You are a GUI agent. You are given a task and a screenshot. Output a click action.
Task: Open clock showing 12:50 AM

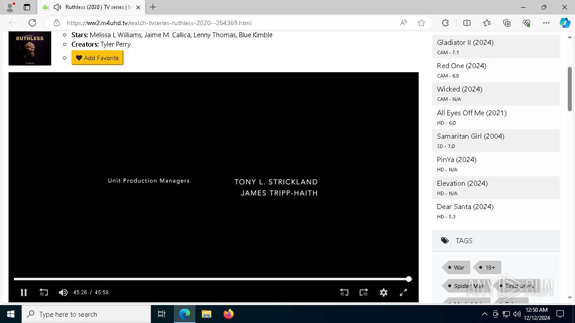click(538, 314)
